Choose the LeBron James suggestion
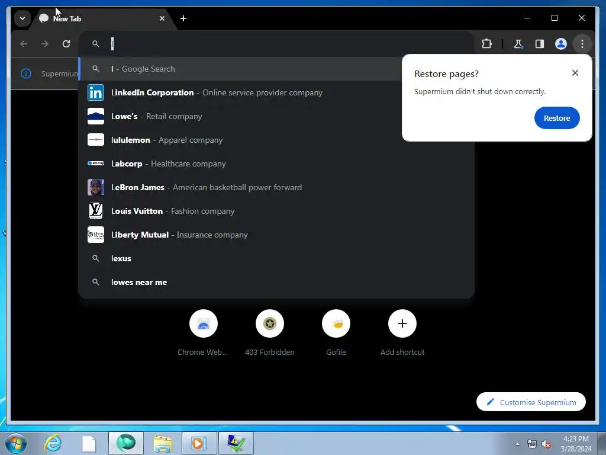The width and height of the screenshot is (606, 455). tap(276, 187)
